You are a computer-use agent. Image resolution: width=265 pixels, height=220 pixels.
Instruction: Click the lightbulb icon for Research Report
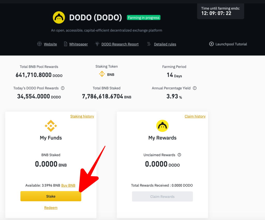tap(97, 44)
